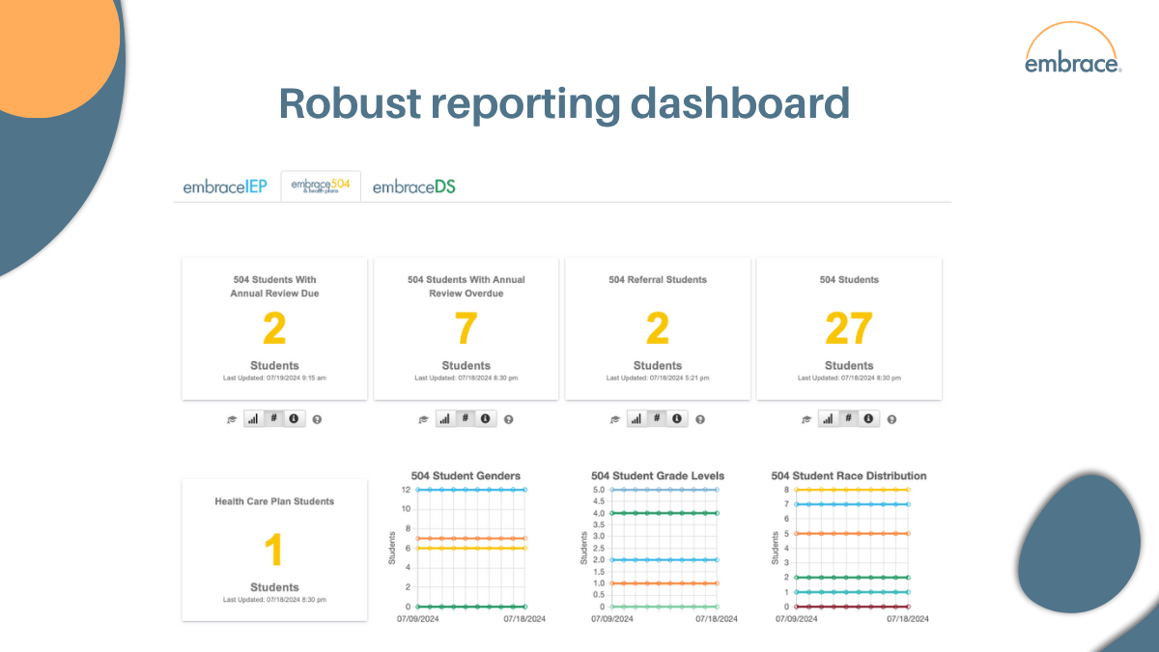Open student list icon under Annual Review Overdue card

point(423,419)
